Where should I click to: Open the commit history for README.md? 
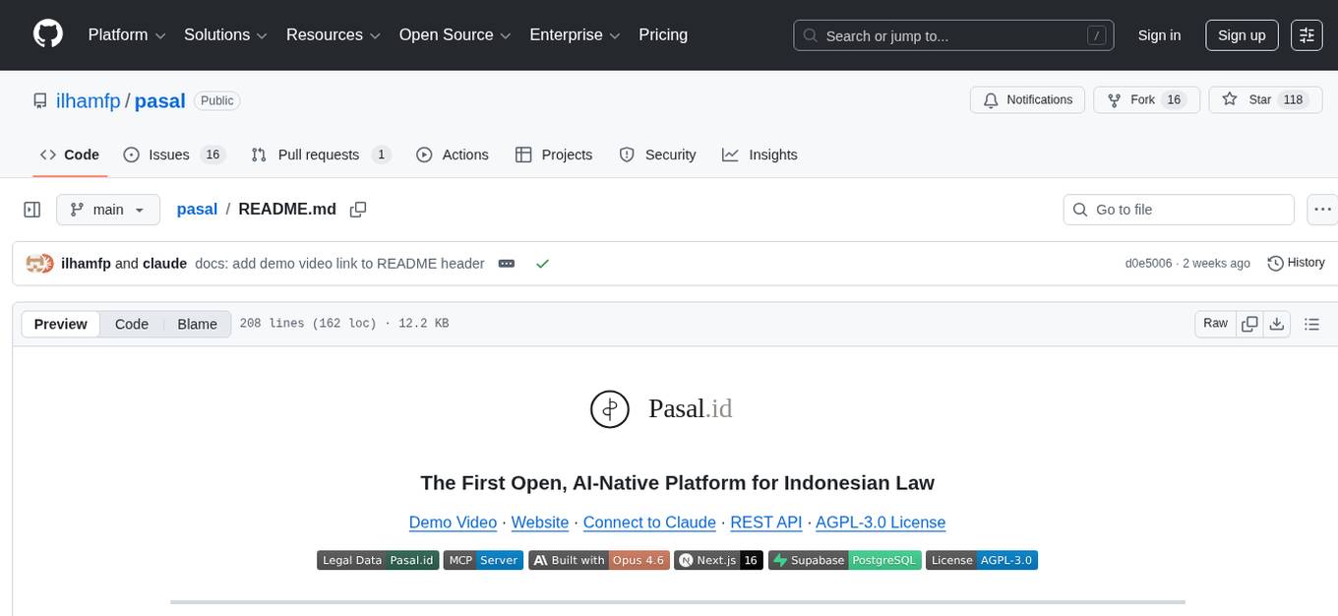(1296, 263)
